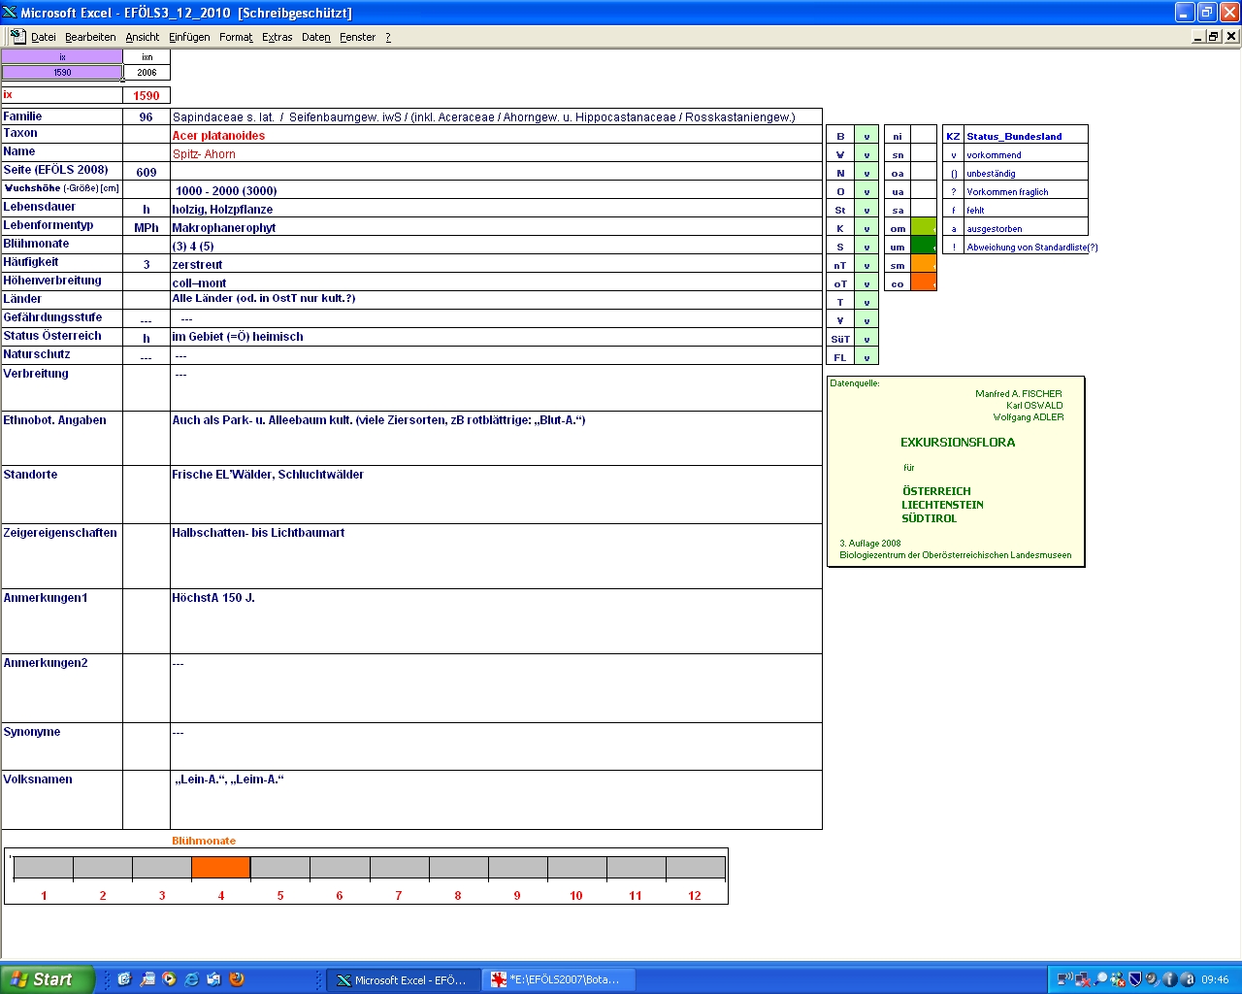The width and height of the screenshot is (1242, 994).
Task: Open the Datei menu
Action: (x=43, y=37)
